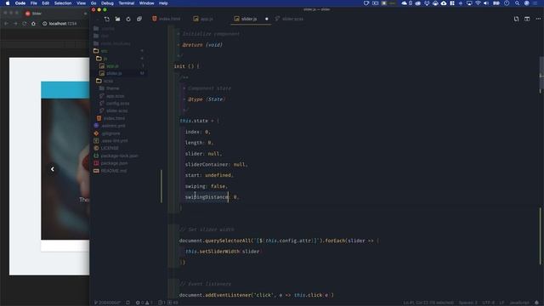Click the AirPlay display icon in menu bar
This screenshot has height=306, width=544.
pyautogui.click(x=469, y=3)
